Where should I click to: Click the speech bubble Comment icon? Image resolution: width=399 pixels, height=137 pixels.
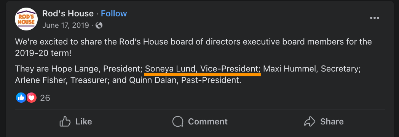pos(178,121)
